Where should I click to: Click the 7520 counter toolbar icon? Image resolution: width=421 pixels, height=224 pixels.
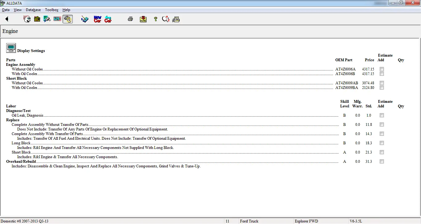57,19
